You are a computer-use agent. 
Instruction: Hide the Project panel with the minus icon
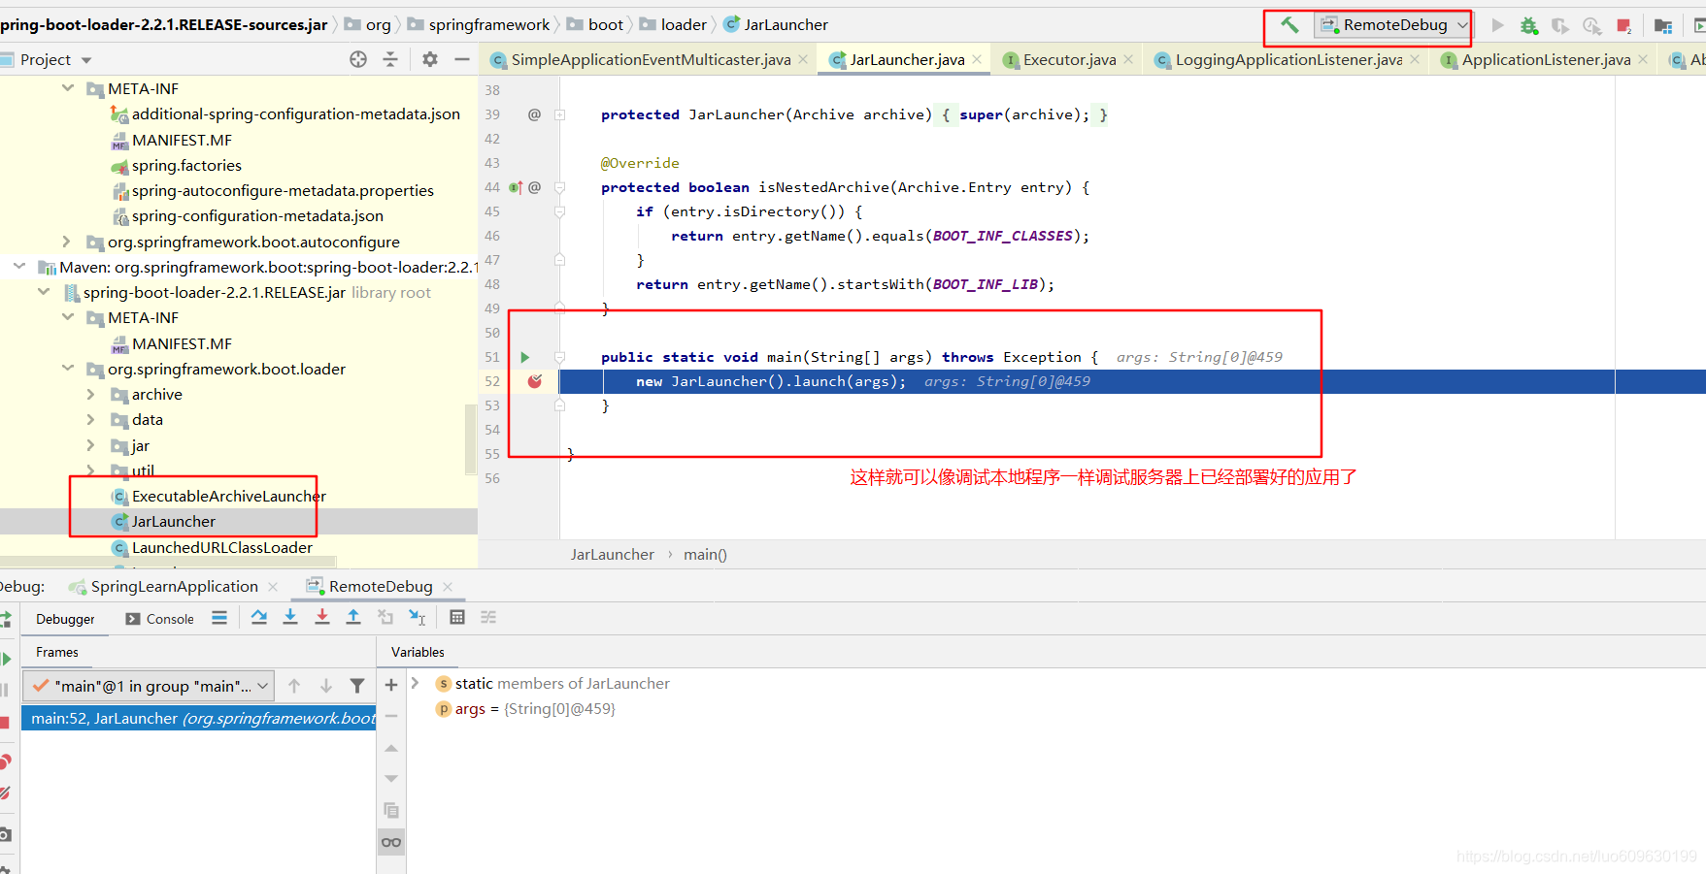[462, 59]
